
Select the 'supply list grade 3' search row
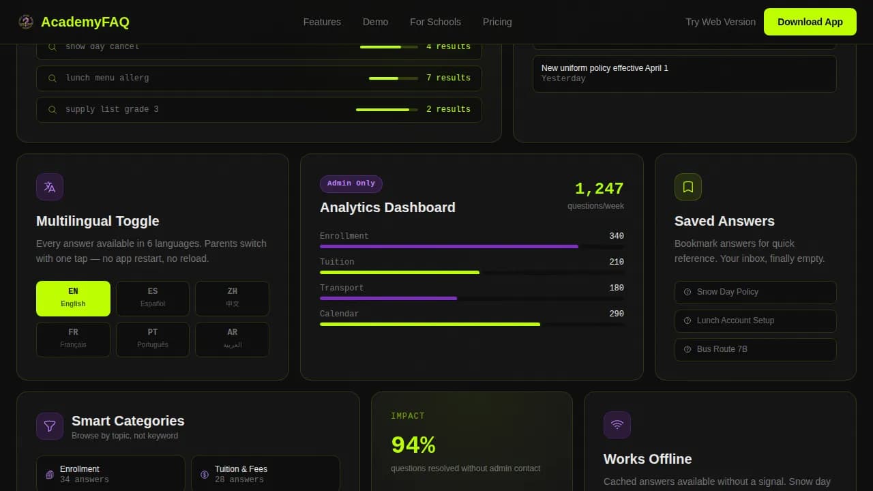point(259,109)
